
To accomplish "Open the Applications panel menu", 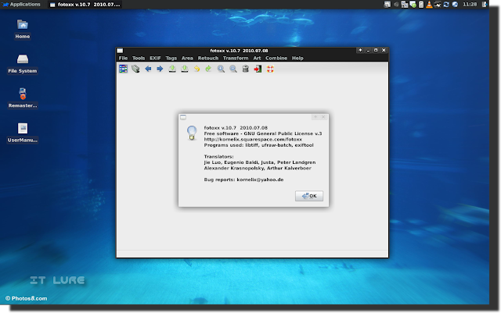I will (21, 5).
